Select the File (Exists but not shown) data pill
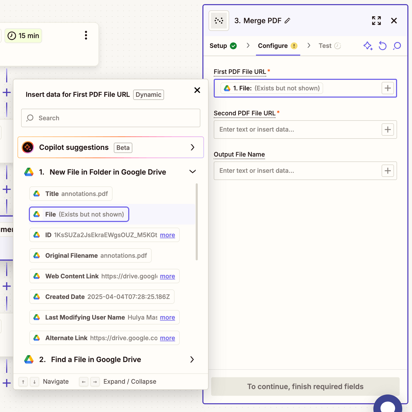The image size is (412, 412). tap(79, 214)
